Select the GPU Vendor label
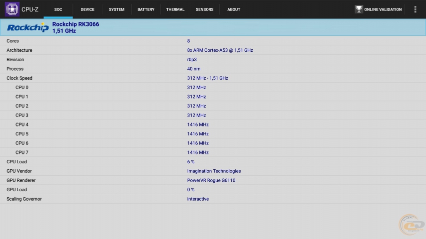426x239 pixels. 19,171
